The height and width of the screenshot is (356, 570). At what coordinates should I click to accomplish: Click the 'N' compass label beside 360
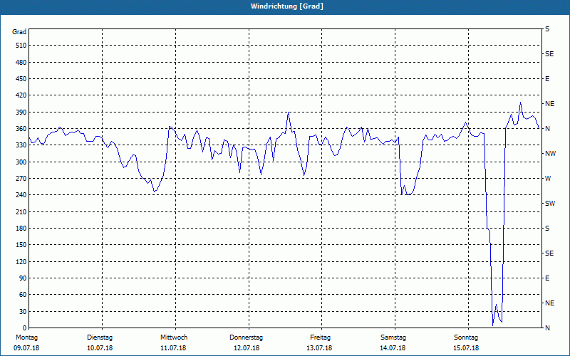tap(547, 129)
